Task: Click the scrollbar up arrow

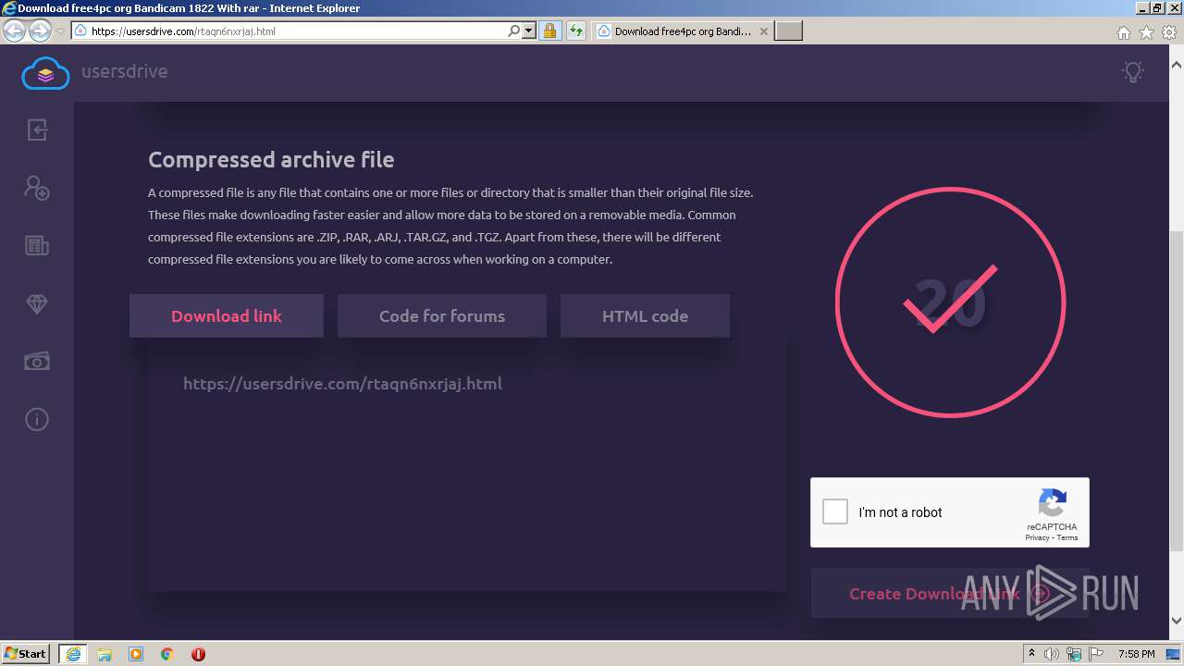Action: click(x=1176, y=65)
